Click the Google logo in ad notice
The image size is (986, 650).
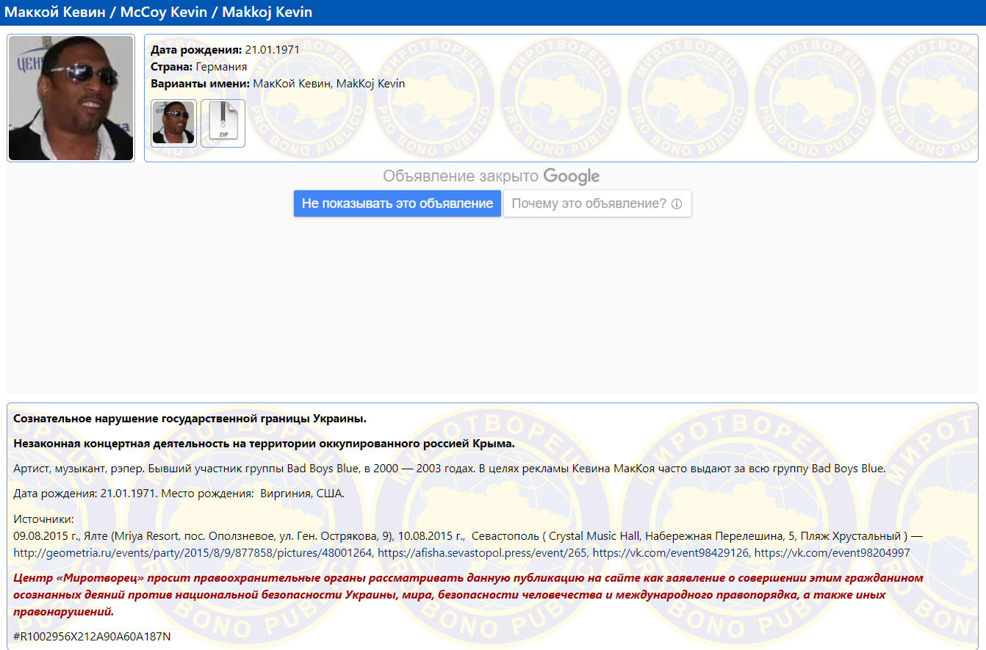(x=571, y=177)
